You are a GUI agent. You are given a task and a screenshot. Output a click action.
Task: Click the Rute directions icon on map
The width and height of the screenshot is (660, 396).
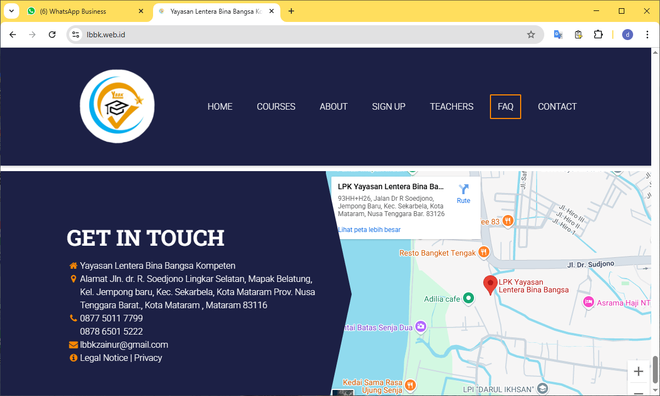(x=464, y=190)
